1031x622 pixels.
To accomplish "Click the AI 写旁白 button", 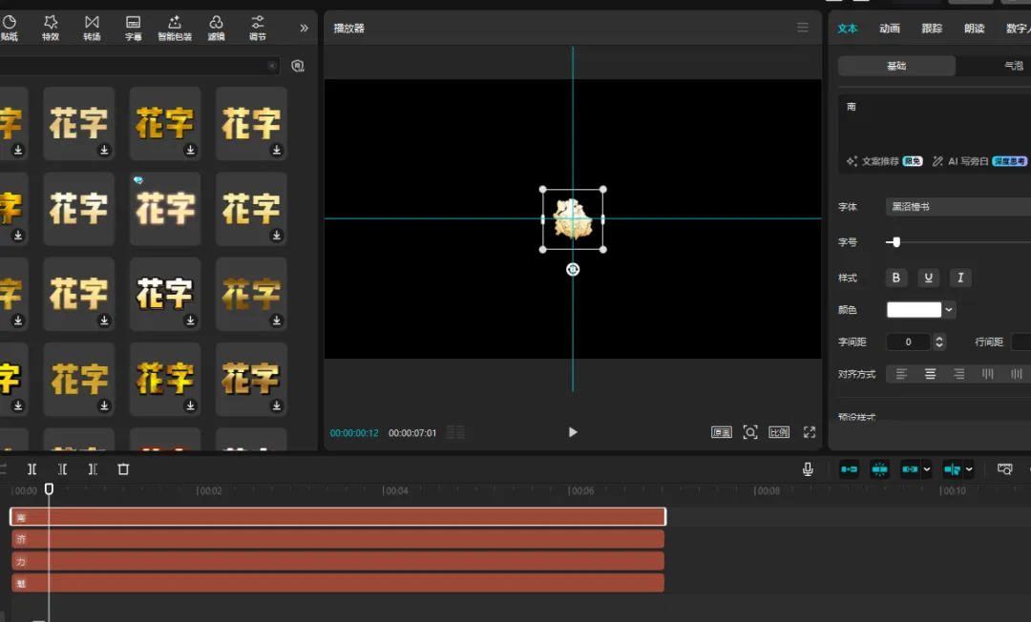I will point(979,161).
